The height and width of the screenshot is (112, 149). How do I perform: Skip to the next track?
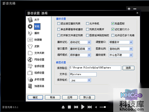coord(90,107)
